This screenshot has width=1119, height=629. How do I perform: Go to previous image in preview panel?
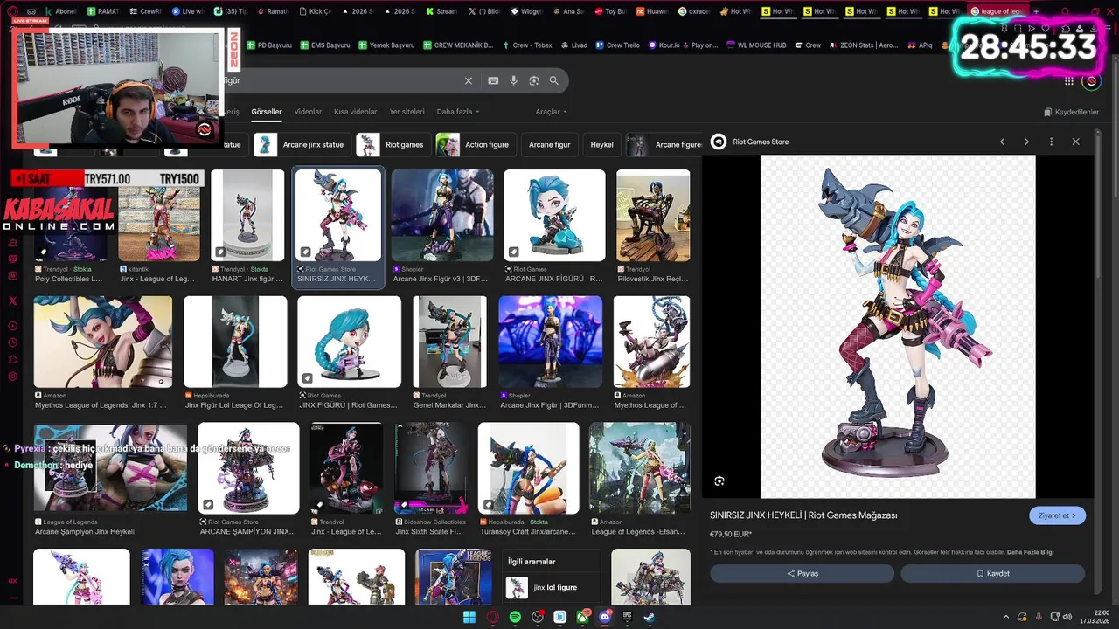pos(1002,142)
